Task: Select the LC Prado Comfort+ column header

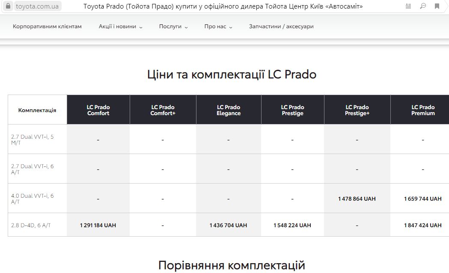Action: 163,110
